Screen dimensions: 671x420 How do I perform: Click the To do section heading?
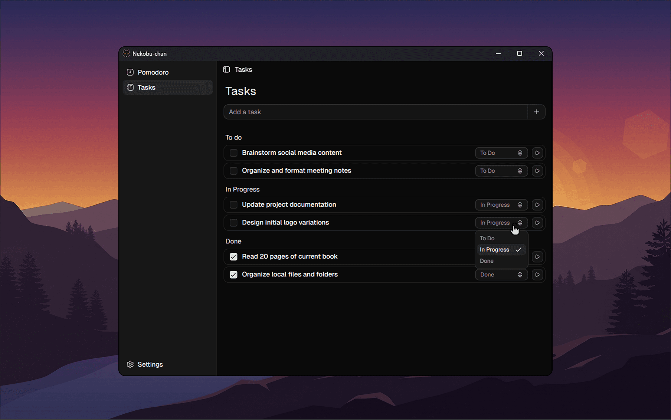point(233,138)
